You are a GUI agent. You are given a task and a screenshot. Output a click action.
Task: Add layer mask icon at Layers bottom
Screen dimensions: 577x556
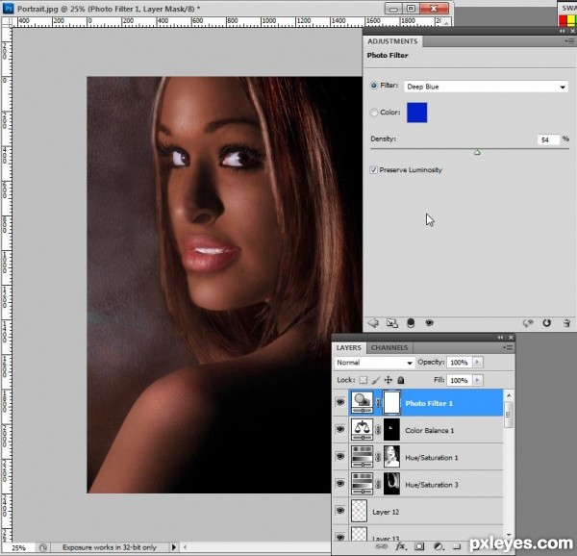pyautogui.click(x=419, y=546)
